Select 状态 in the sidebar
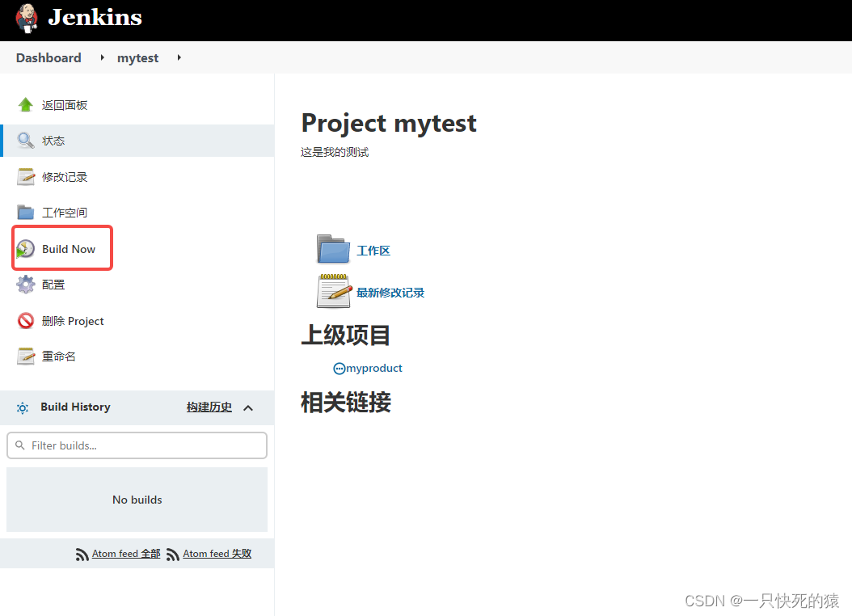The image size is (852, 616). 53,141
